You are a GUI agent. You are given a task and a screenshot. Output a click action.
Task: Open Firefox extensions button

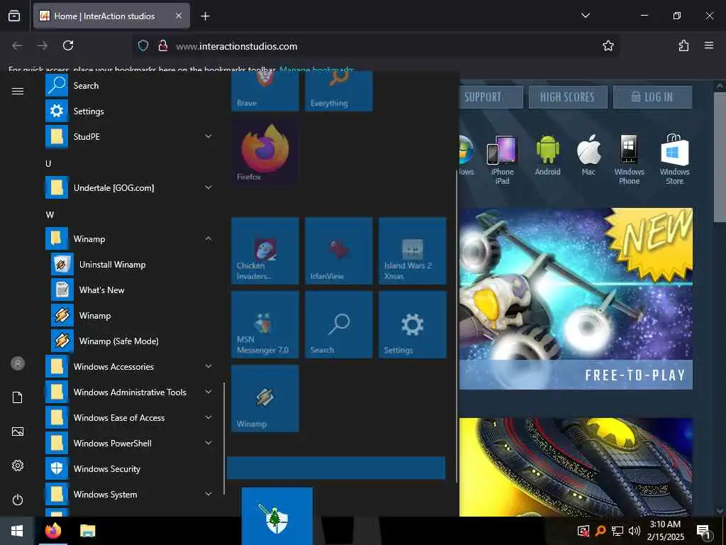(x=683, y=45)
